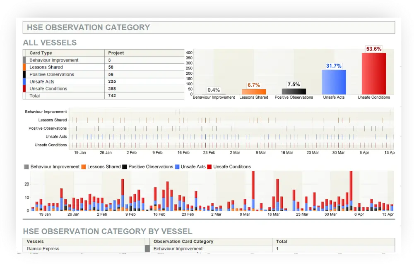414x266 pixels.
Task: Click the red swatch beside Unsafe Conditions row
Action: [24, 88]
